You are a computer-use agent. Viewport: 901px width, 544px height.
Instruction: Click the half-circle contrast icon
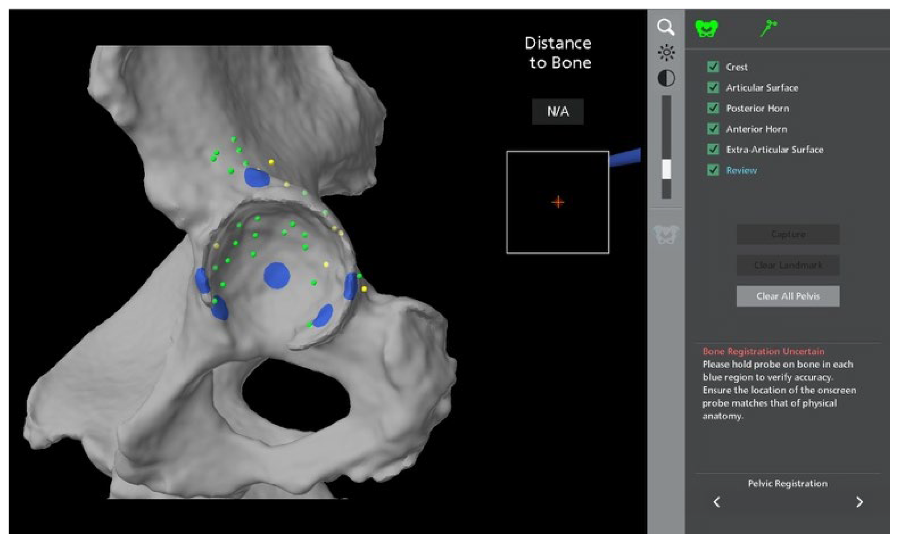666,78
